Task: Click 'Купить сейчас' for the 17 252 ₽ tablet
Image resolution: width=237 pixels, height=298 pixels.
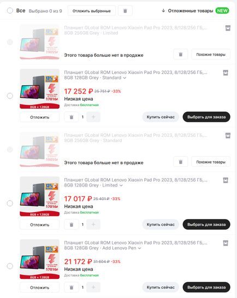Action: click(161, 117)
